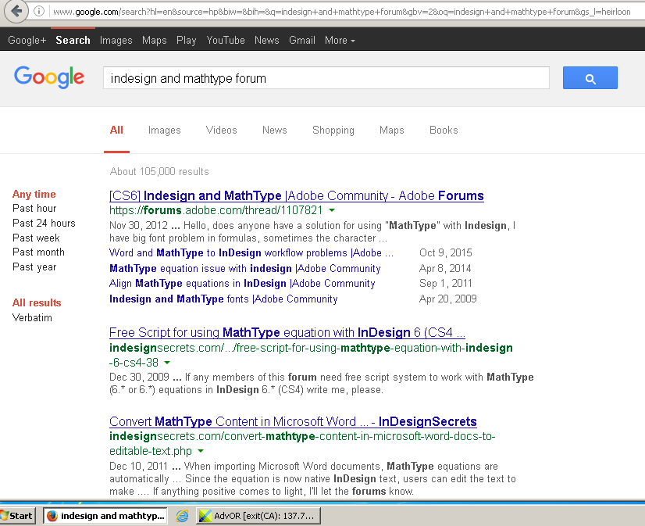
Task: Open the dropdown arrow after '-6-cs4-38' URL
Action: point(167,363)
